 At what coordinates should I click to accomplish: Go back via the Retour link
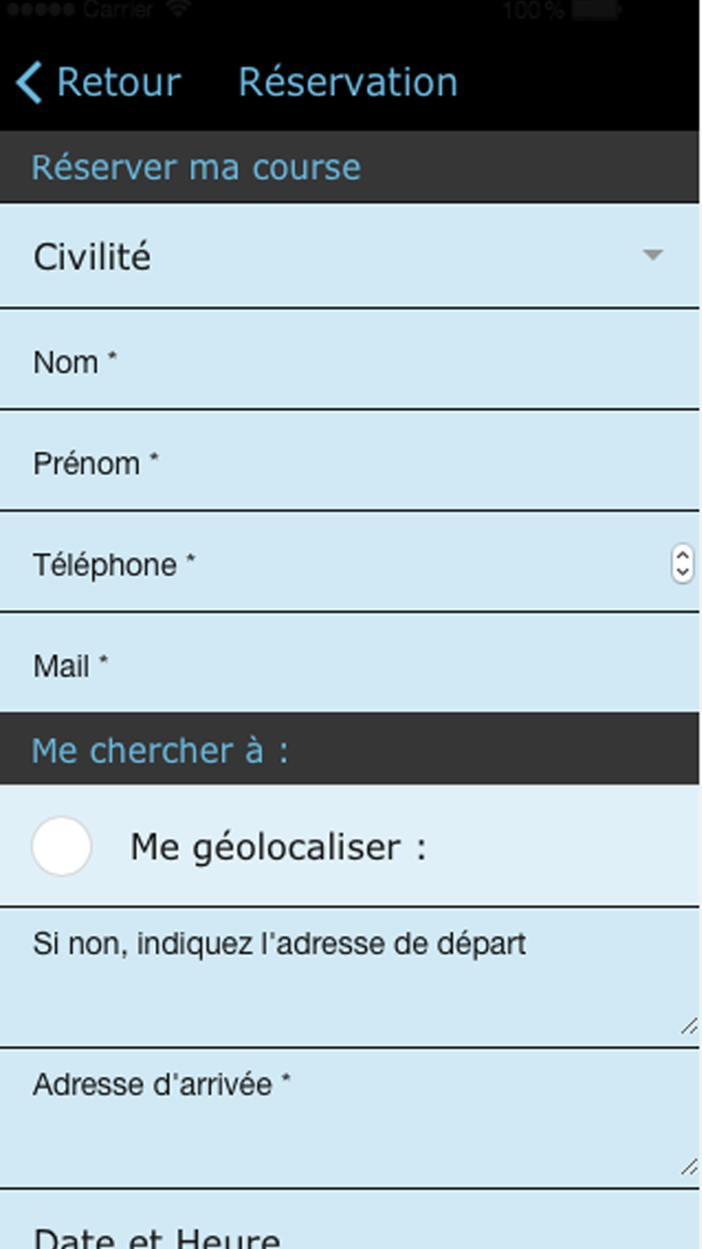tap(118, 82)
